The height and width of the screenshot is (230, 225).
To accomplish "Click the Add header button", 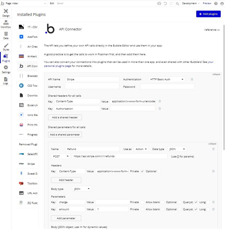I will [x=66, y=180].
